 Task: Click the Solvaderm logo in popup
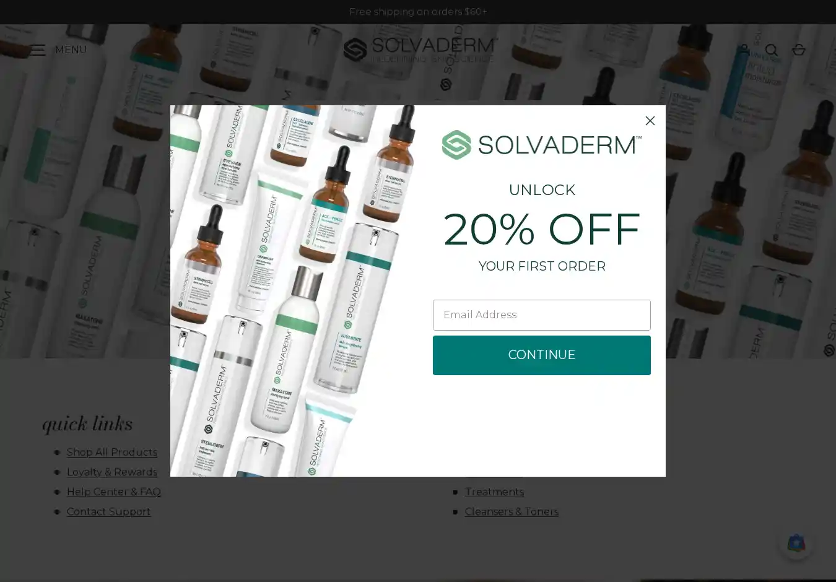tap(541, 145)
